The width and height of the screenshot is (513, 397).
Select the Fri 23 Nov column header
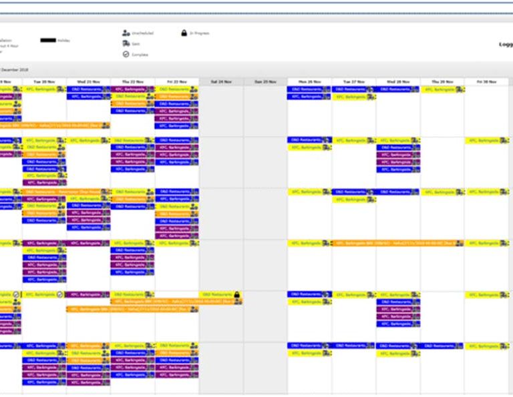tap(176, 81)
